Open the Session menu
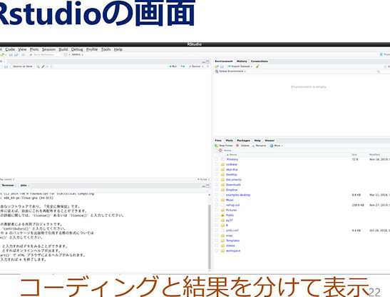 (x=48, y=49)
